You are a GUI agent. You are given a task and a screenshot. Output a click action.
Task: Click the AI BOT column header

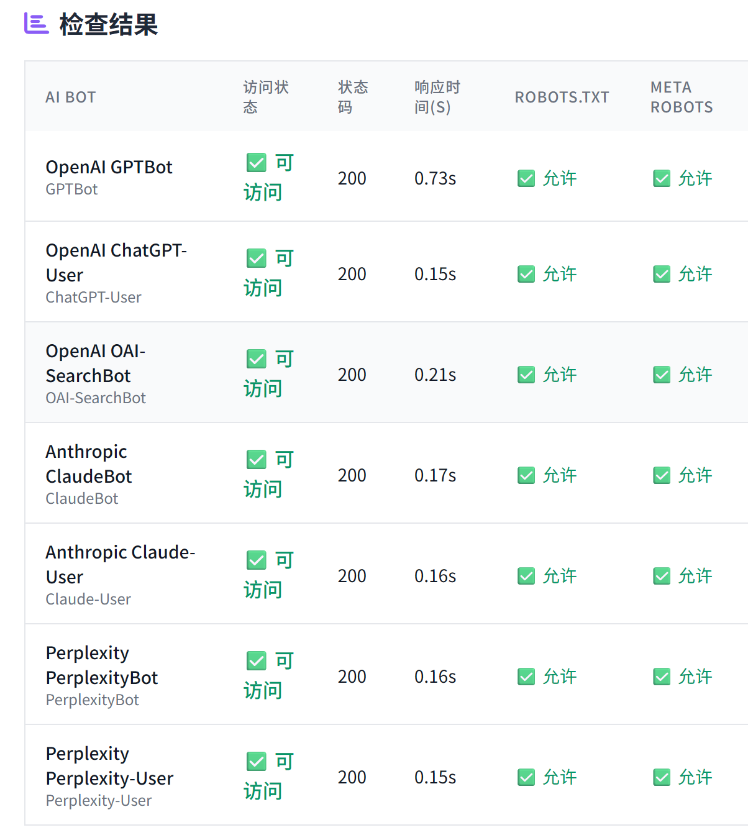tap(71, 98)
